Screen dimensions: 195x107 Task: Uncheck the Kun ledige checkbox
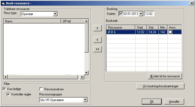tap(4, 89)
